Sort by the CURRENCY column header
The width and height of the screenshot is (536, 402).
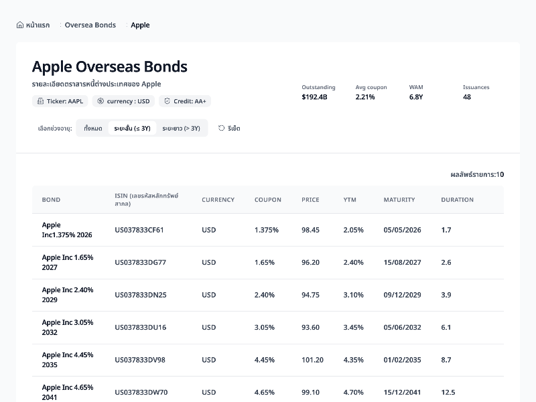218,200
